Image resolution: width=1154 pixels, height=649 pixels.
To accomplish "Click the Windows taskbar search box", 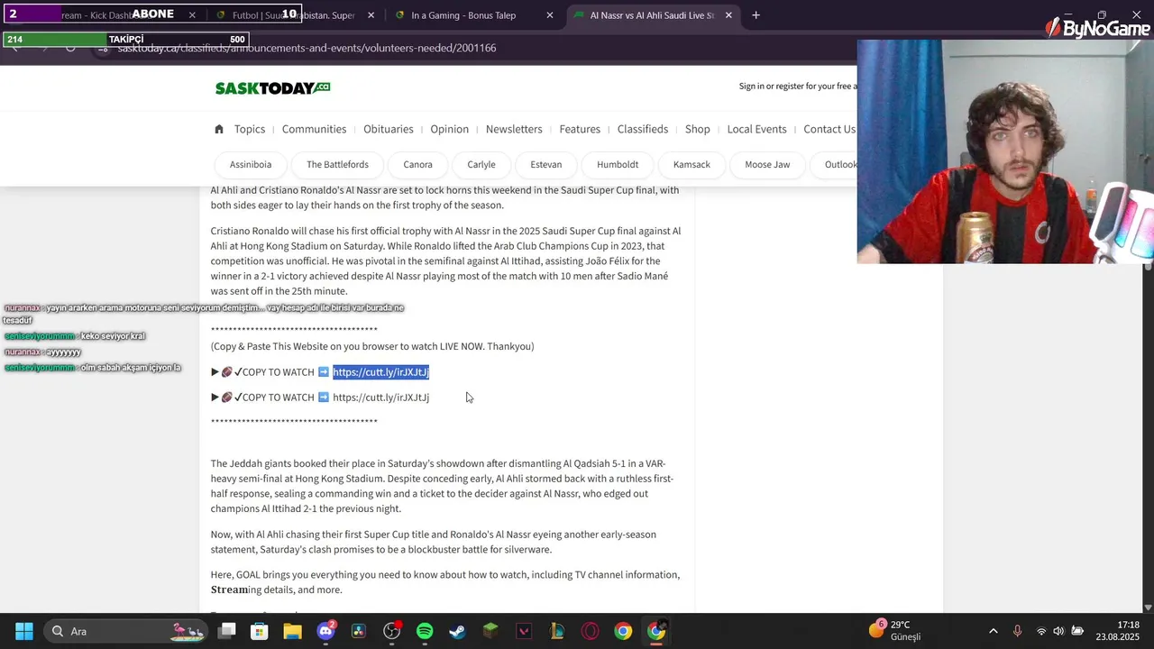I will (x=125, y=631).
